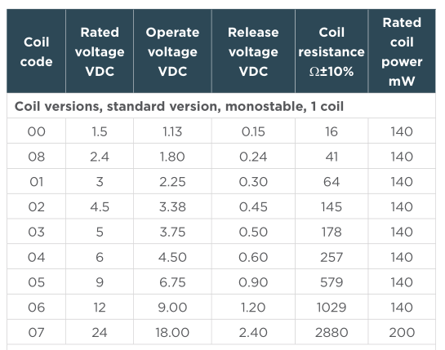This screenshot has height=350, width=445.
Task: Click the 200 rated coil power value
Action: pyautogui.click(x=402, y=332)
